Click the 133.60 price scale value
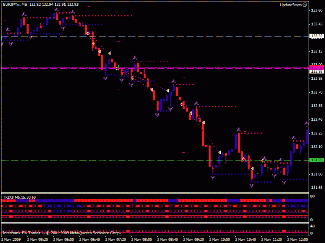Screen dimensions: 325x243 (x=317, y=10)
